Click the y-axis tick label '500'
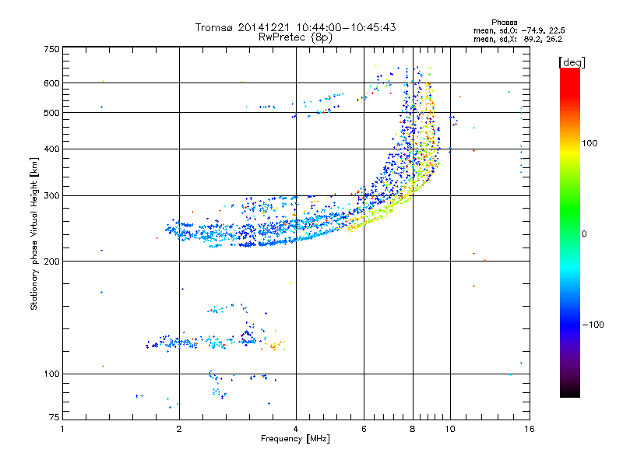 [51, 113]
